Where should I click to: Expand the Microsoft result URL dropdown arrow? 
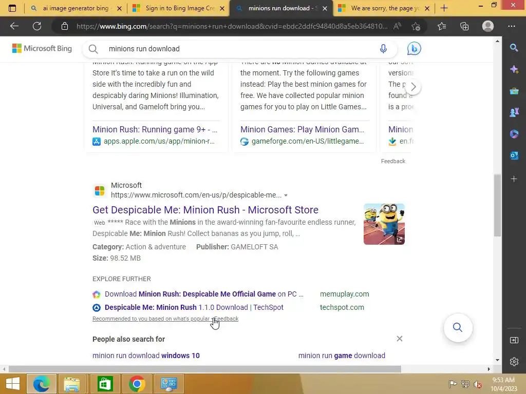pyautogui.click(x=286, y=195)
